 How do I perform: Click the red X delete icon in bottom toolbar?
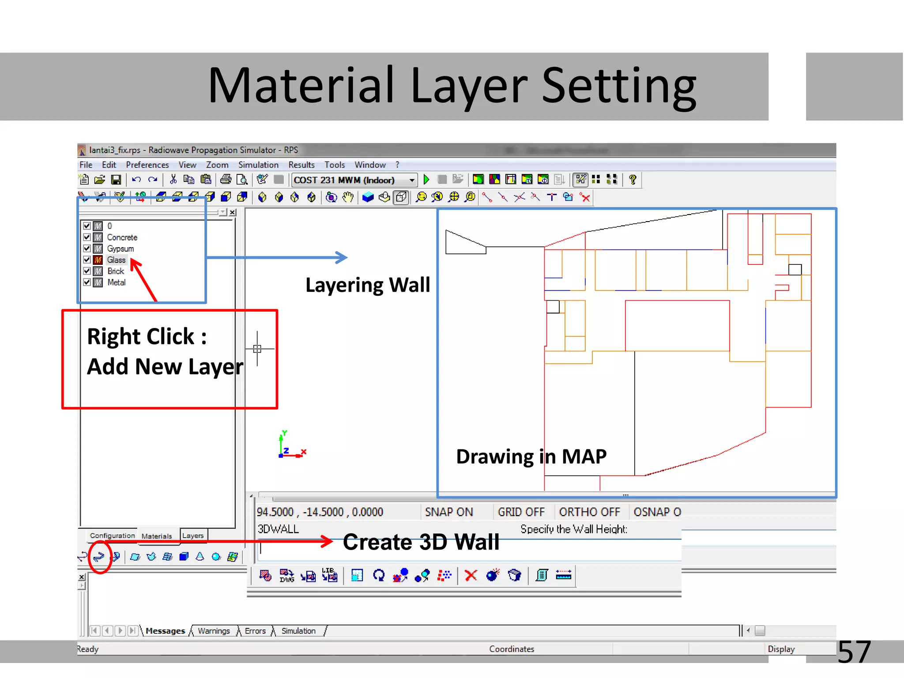471,576
